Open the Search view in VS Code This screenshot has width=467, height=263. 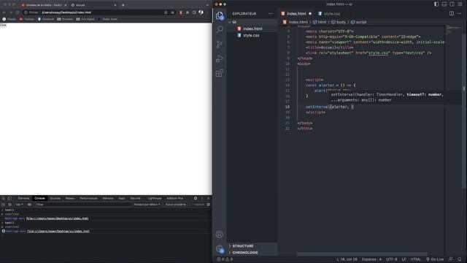coord(220,29)
